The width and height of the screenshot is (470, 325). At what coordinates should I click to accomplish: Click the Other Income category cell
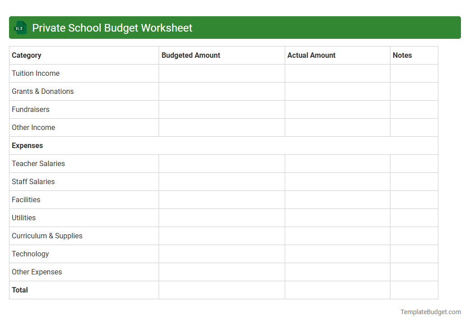(x=33, y=127)
